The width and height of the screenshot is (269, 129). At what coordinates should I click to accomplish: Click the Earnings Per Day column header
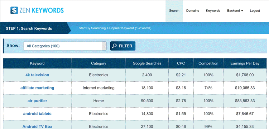tap(245, 63)
